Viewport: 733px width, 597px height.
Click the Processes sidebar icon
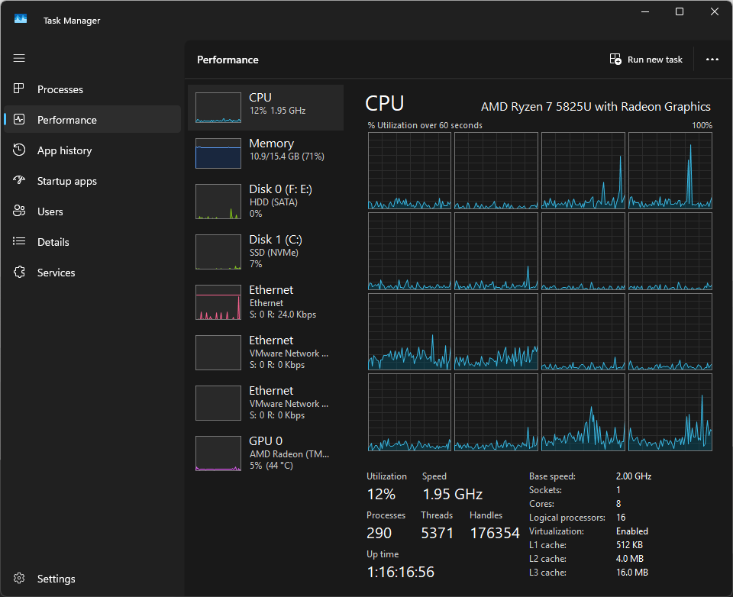click(x=19, y=89)
